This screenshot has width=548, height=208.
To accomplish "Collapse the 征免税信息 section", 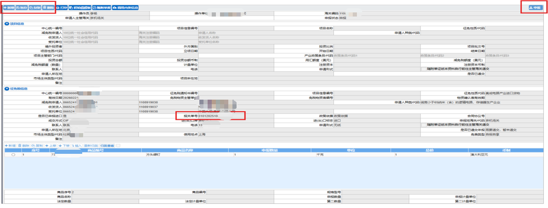I will coord(6,89).
